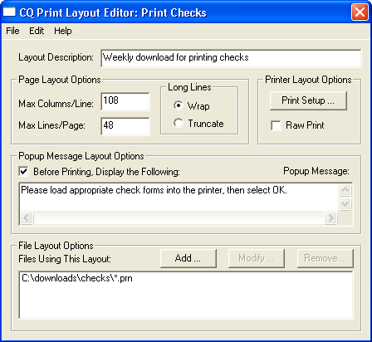Click the popup message scroll right arrow
372x342 pixels.
[x=330, y=217]
